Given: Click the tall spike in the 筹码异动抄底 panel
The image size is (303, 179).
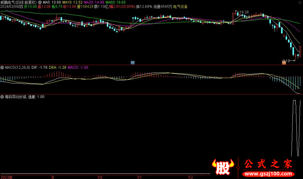Looking at the screenshot, I should point(294,128).
